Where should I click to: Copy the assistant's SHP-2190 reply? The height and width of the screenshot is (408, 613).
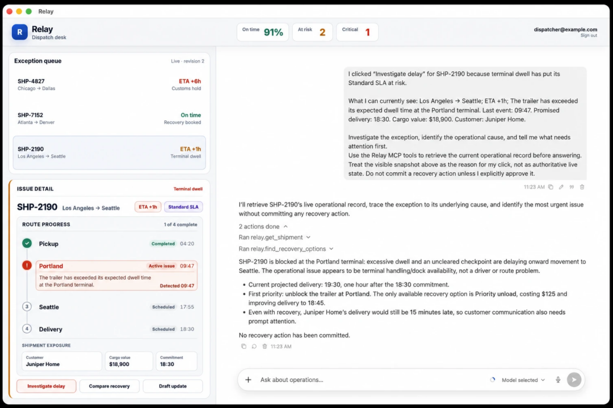pos(243,347)
